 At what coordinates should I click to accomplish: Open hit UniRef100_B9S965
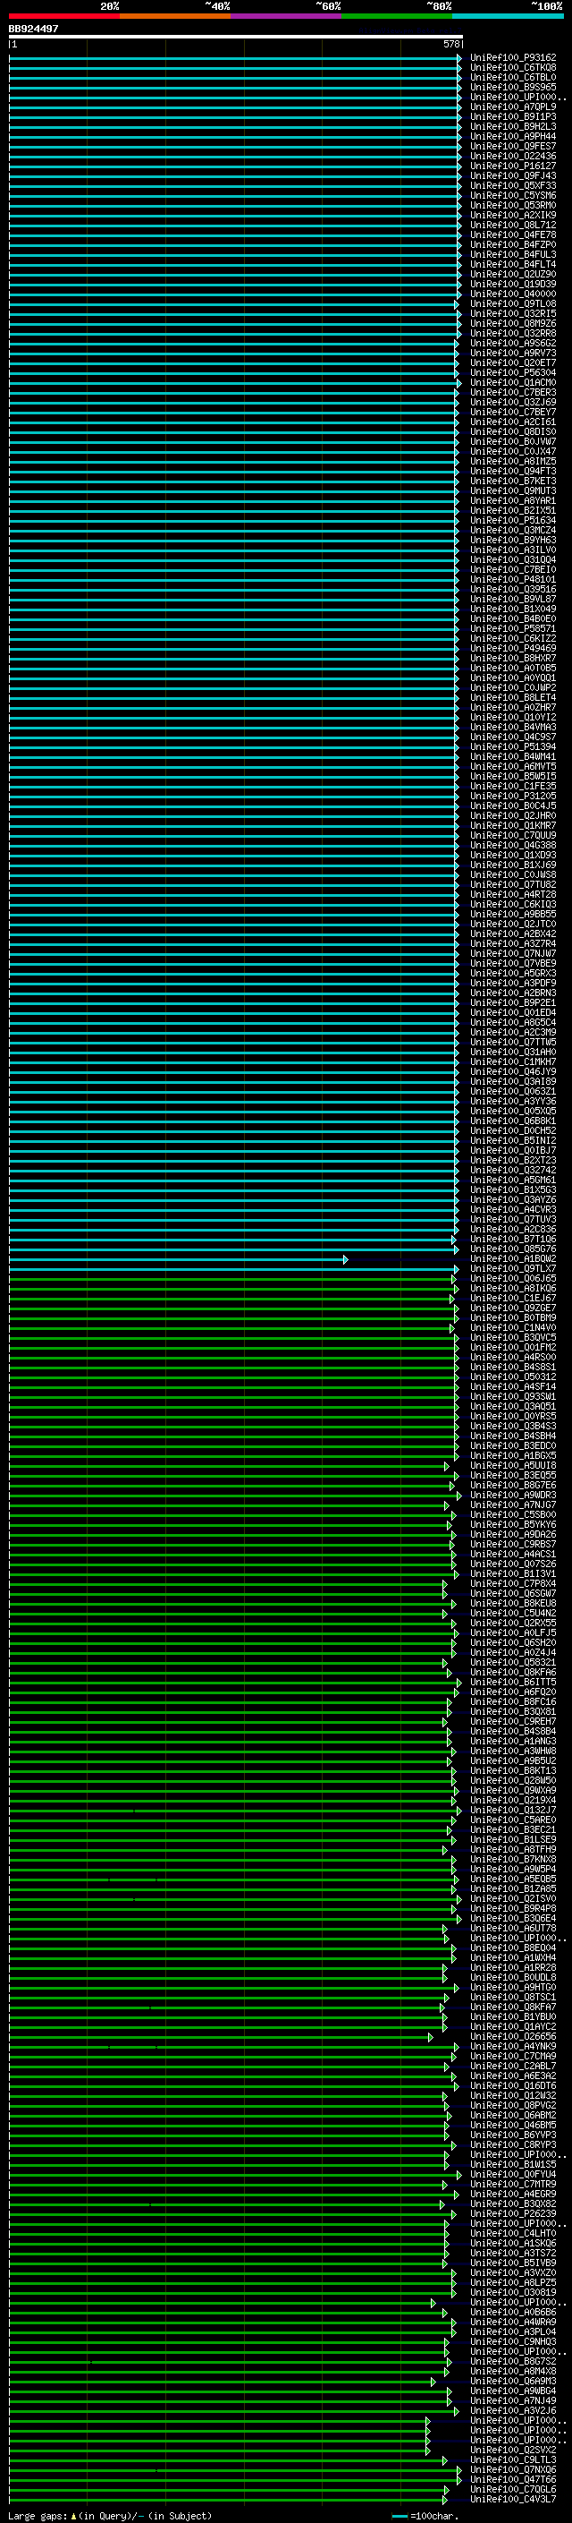pyautogui.click(x=513, y=87)
